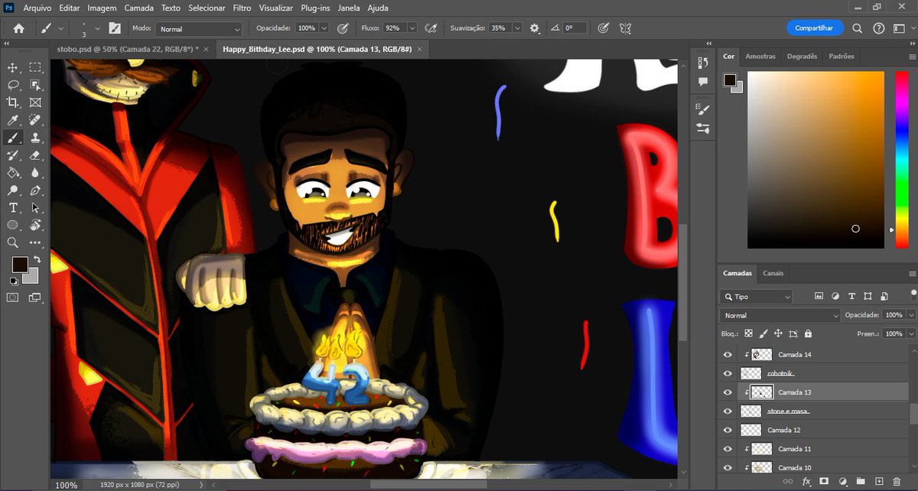This screenshot has height=491, width=918.
Task: Hide the Camada 14 layer
Action: tap(728, 355)
